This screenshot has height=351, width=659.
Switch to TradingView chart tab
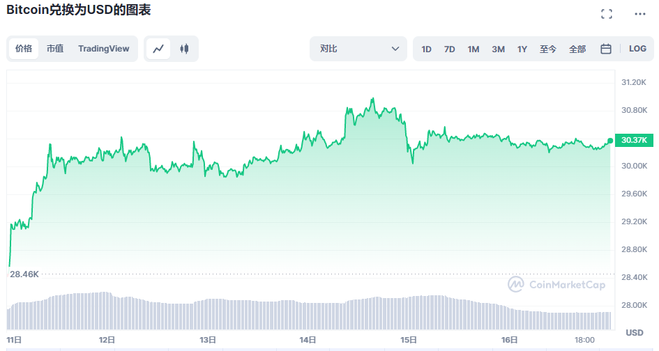coord(104,49)
